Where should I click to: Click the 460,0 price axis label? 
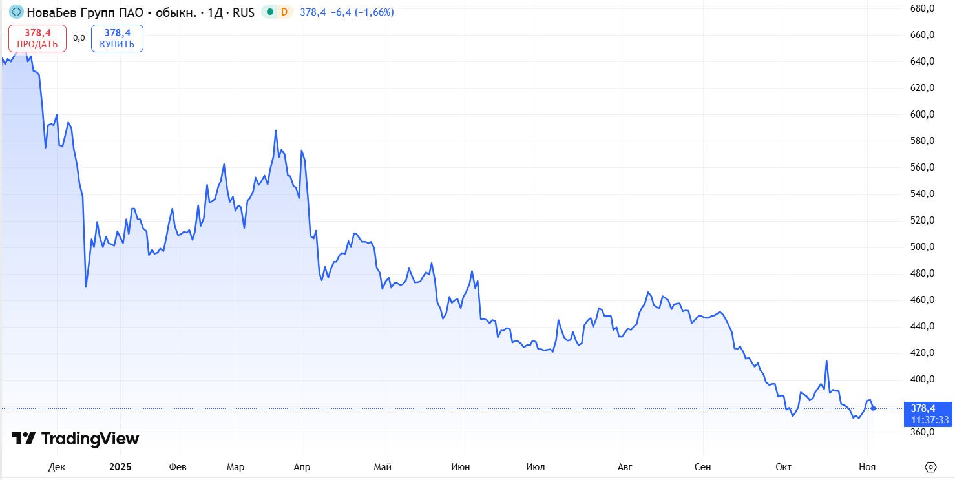922,300
